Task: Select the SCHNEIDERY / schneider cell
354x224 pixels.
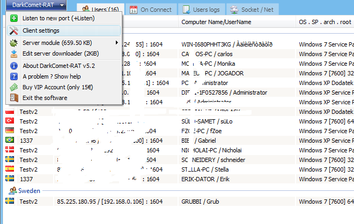Action: point(213,160)
